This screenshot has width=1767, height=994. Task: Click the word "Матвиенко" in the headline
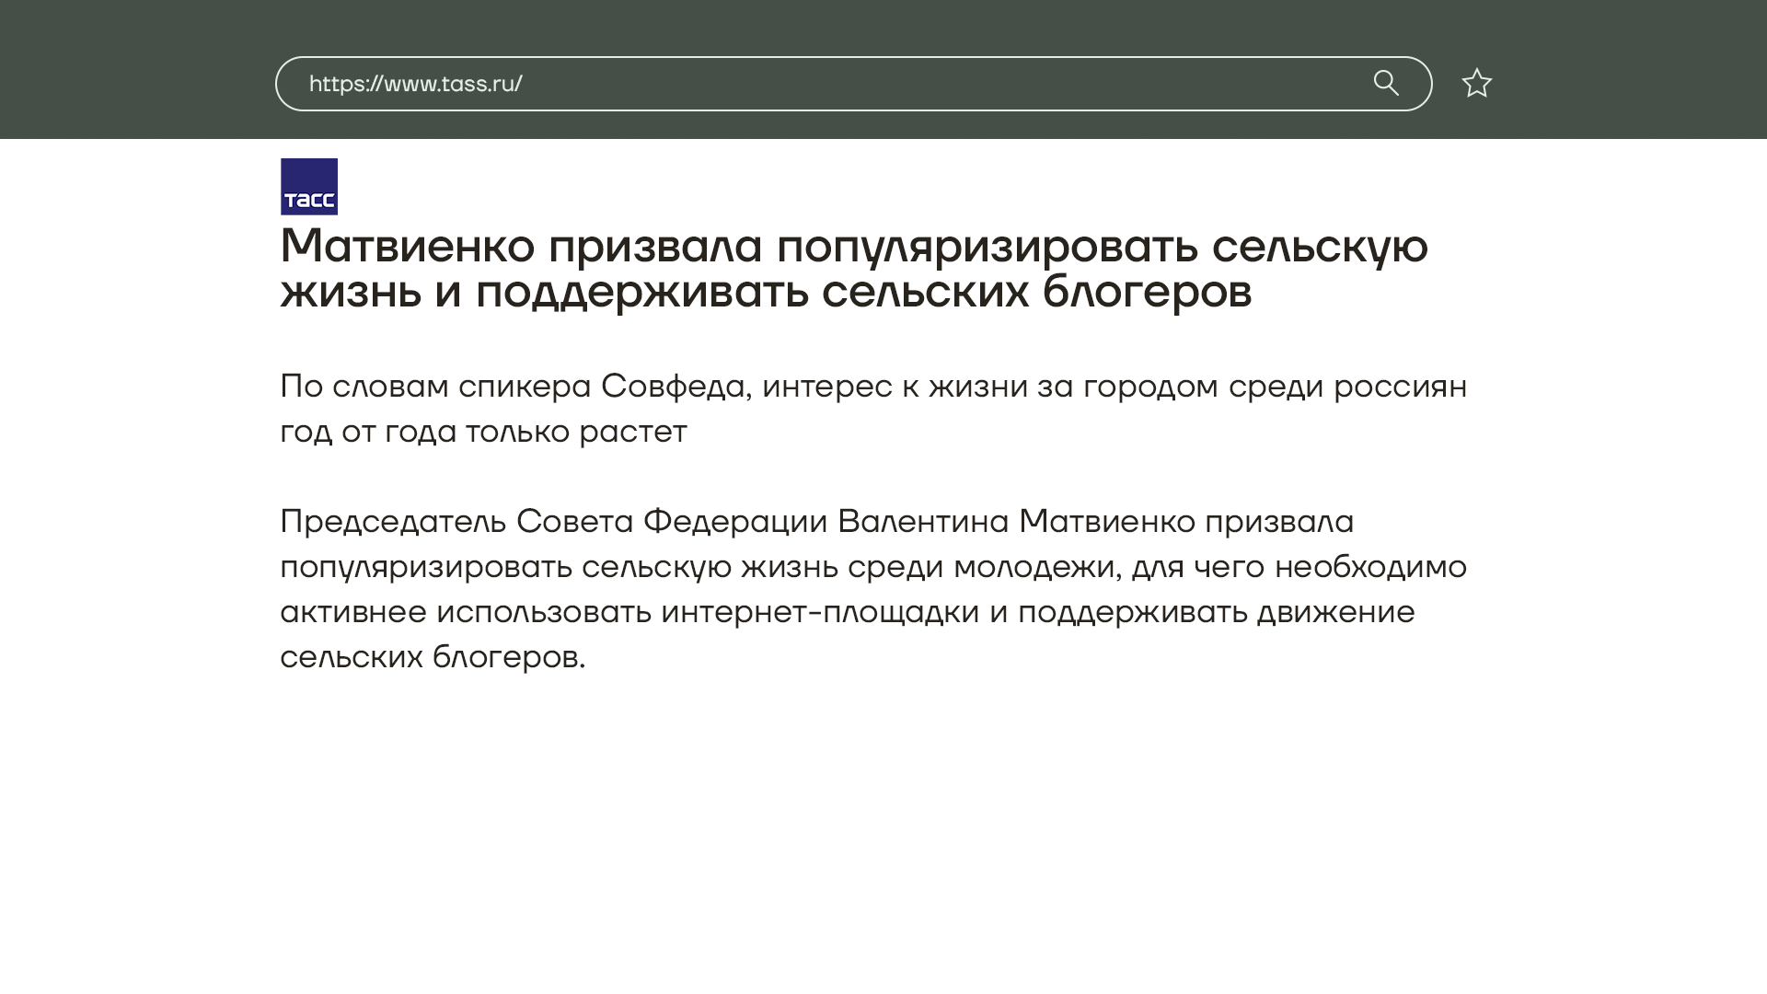tap(408, 246)
